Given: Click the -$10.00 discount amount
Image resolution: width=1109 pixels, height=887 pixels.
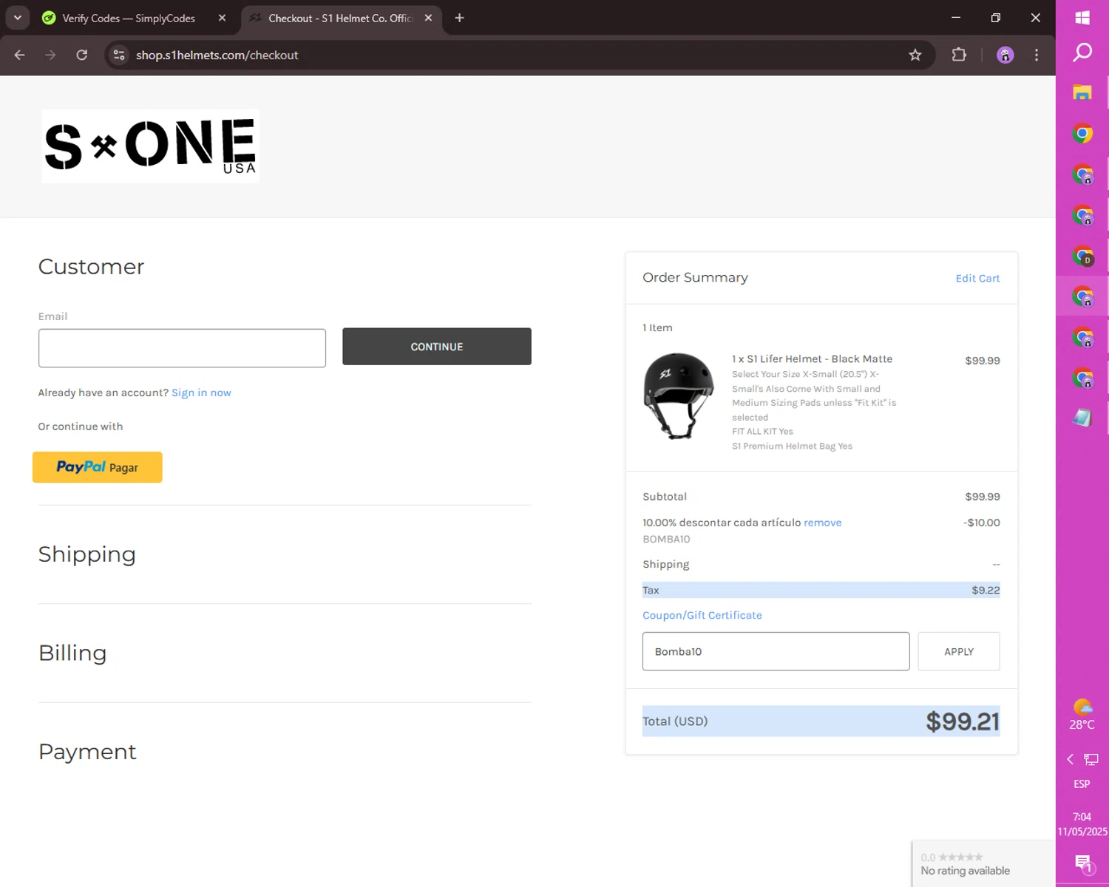Looking at the screenshot, I should (x=982, y=523).
